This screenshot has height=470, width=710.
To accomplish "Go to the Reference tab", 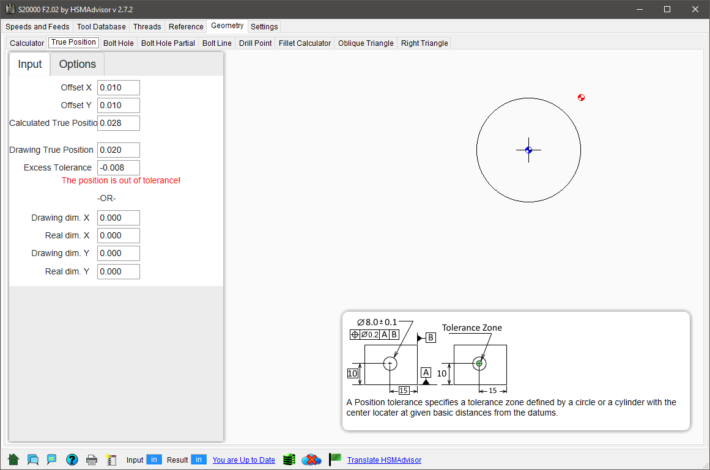I will (x=186, y=27).
